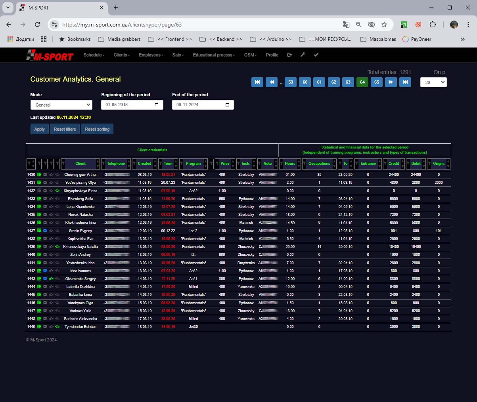Click the checkmark icon in the navbar
The width and height of the screenshot is (477, 402).
click(x=316, y=55)
